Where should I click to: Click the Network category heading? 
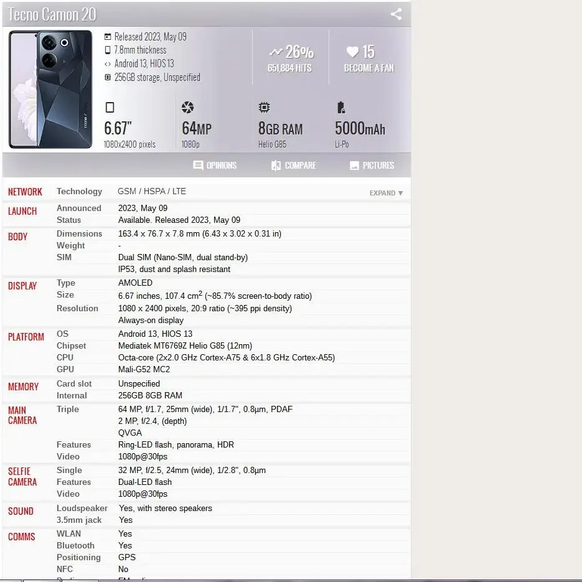pyautogui.click(x=26, y=192)
